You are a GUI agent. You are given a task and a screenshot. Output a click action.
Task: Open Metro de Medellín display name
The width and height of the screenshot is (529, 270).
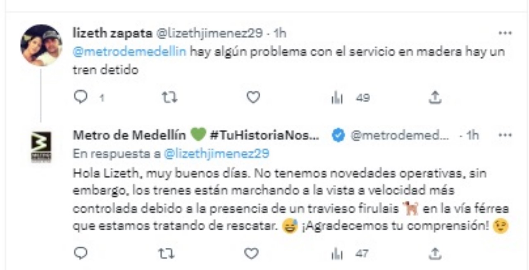click(130, 135)
